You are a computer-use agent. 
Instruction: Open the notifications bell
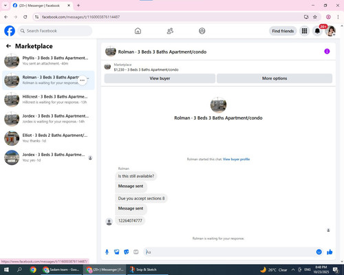pos(317,31)
